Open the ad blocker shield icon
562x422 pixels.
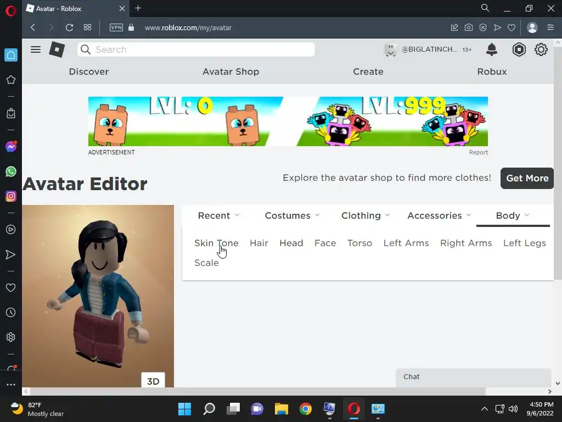click(483, 27)
